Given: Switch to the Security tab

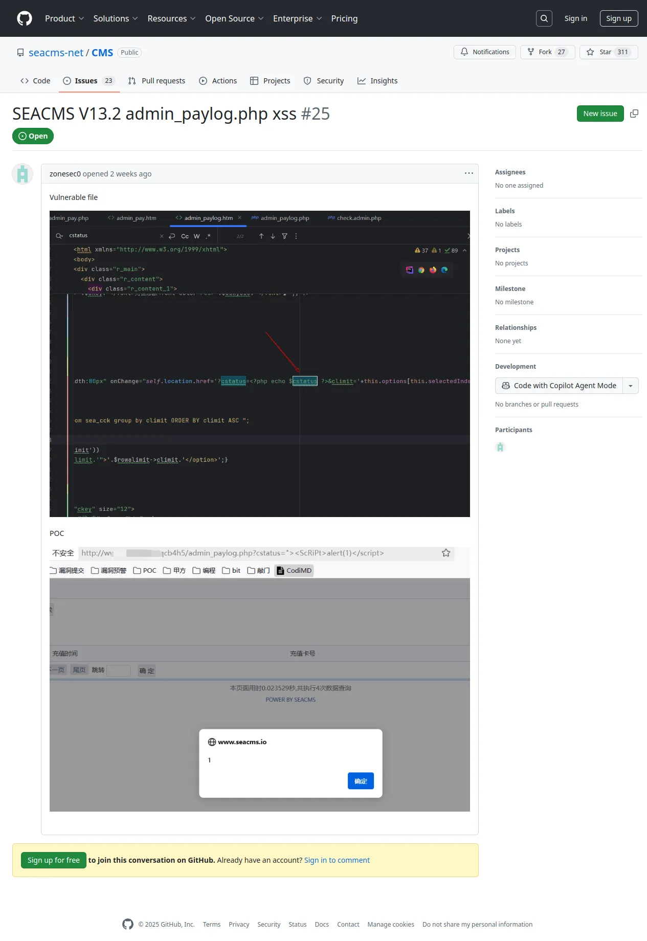Looking at the screenshot, I should coord(324,81).
